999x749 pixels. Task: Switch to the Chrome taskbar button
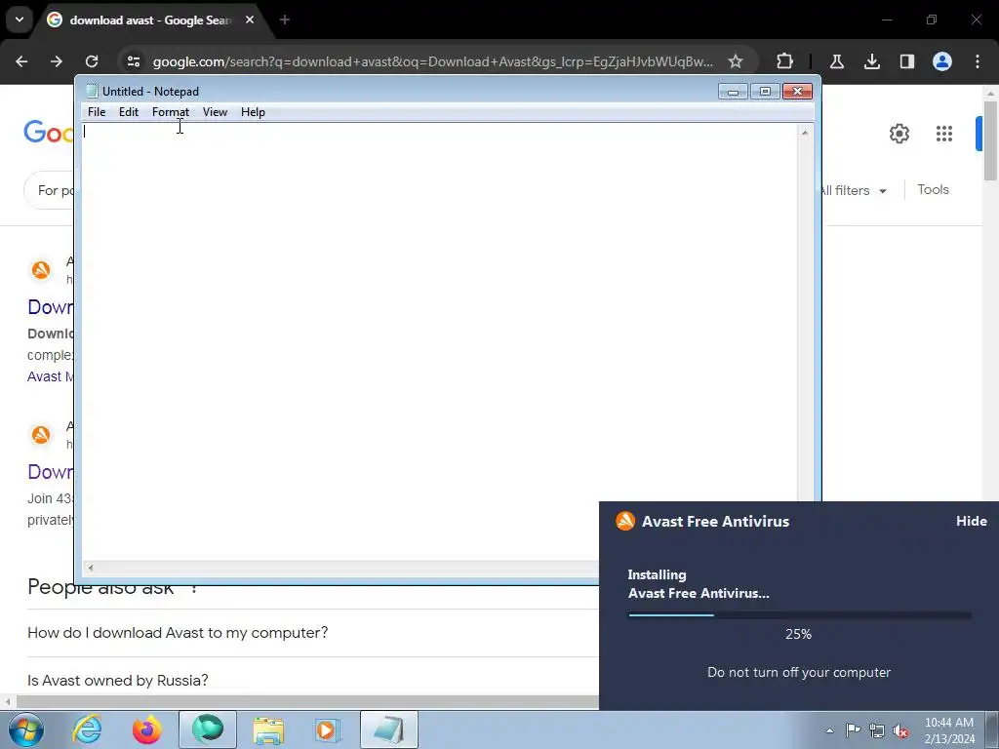pyautogui.click(x=208, y=729)
